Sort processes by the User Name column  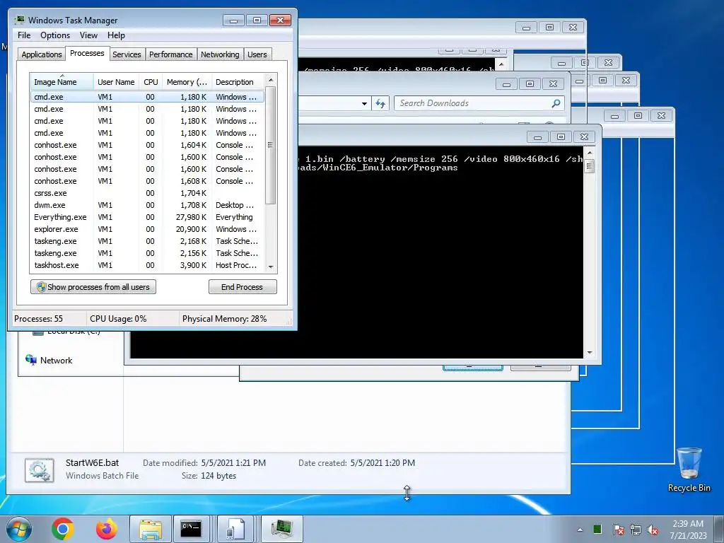(116, 82)
